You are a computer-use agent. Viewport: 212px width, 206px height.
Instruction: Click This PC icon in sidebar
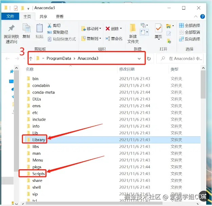click(11, 81)
